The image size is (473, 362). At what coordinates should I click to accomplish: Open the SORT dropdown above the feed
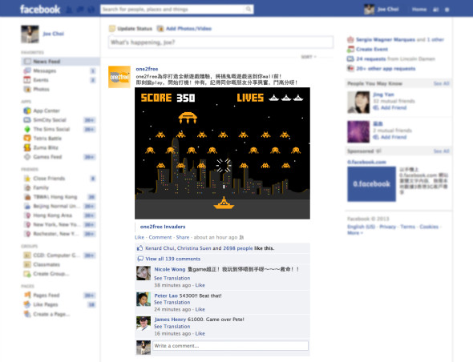click(309, 57)
